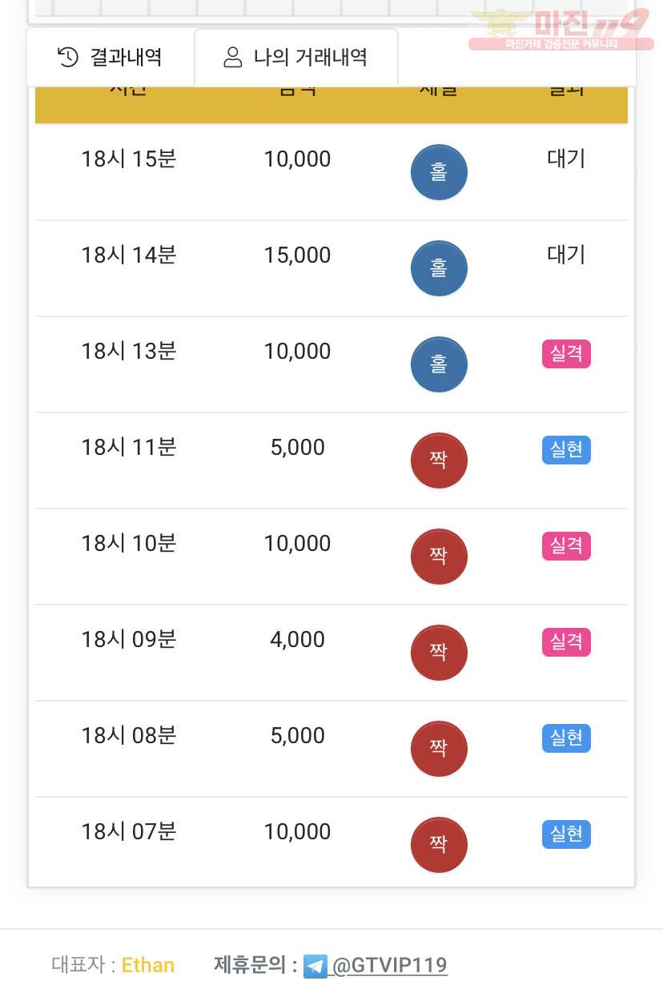This screenshot has width=663, height=997.
Task: Switch to 나의 거래내역 tab
Action: click(x=296, y=57)
